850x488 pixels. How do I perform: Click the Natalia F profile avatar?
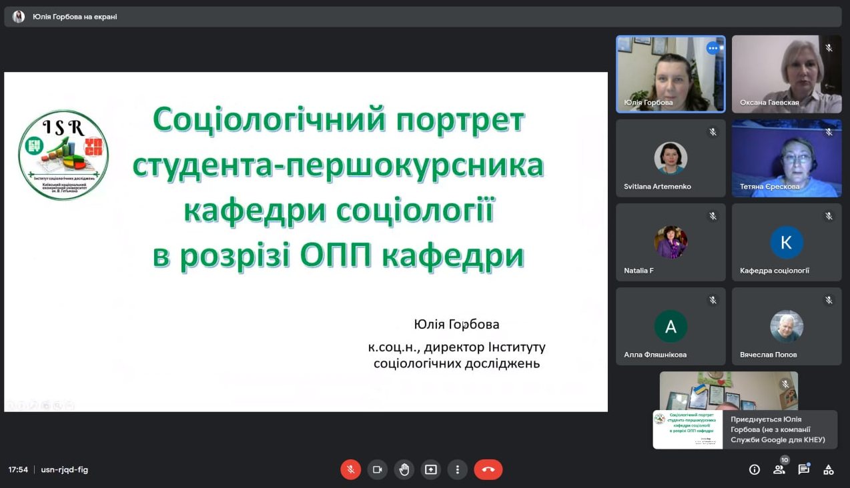click(x=671, y=242)
